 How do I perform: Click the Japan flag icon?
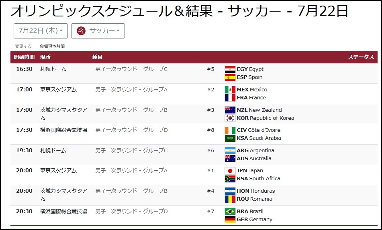[230, 171]
